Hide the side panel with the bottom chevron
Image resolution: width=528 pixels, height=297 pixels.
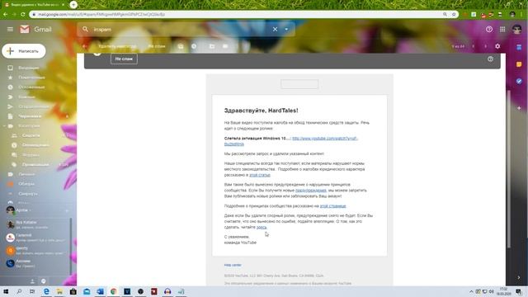pos(519,277)
